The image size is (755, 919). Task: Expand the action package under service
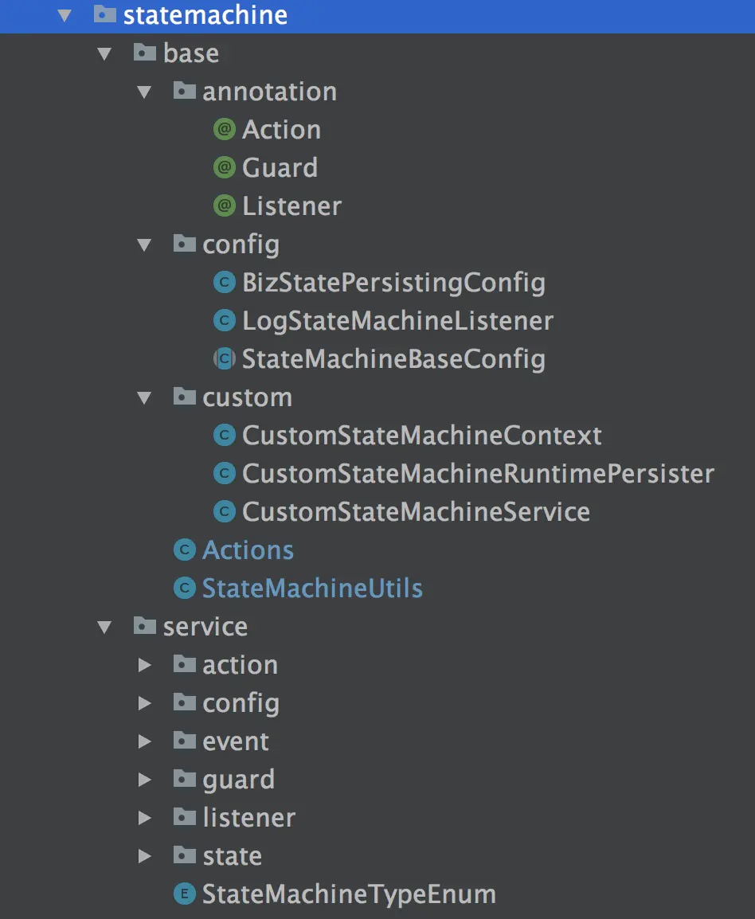point(145,665)
